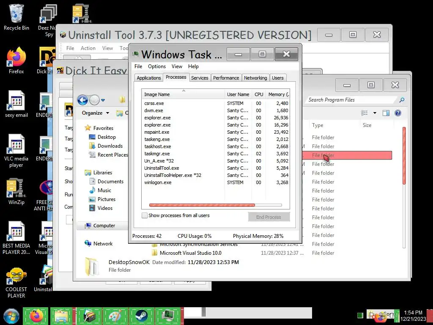Click the clock showing 1:54 PM

[413, 312]
